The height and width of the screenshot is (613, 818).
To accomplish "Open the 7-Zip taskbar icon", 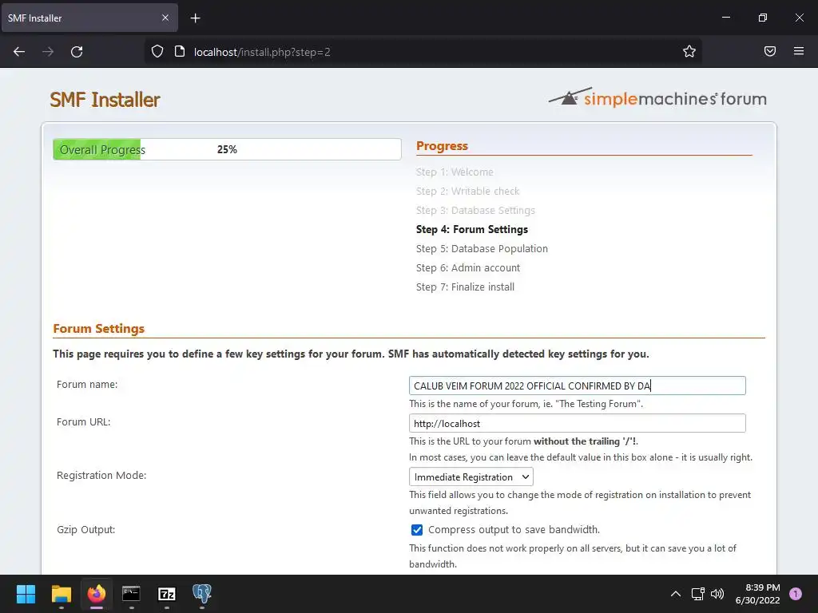I will coord(166,594).
